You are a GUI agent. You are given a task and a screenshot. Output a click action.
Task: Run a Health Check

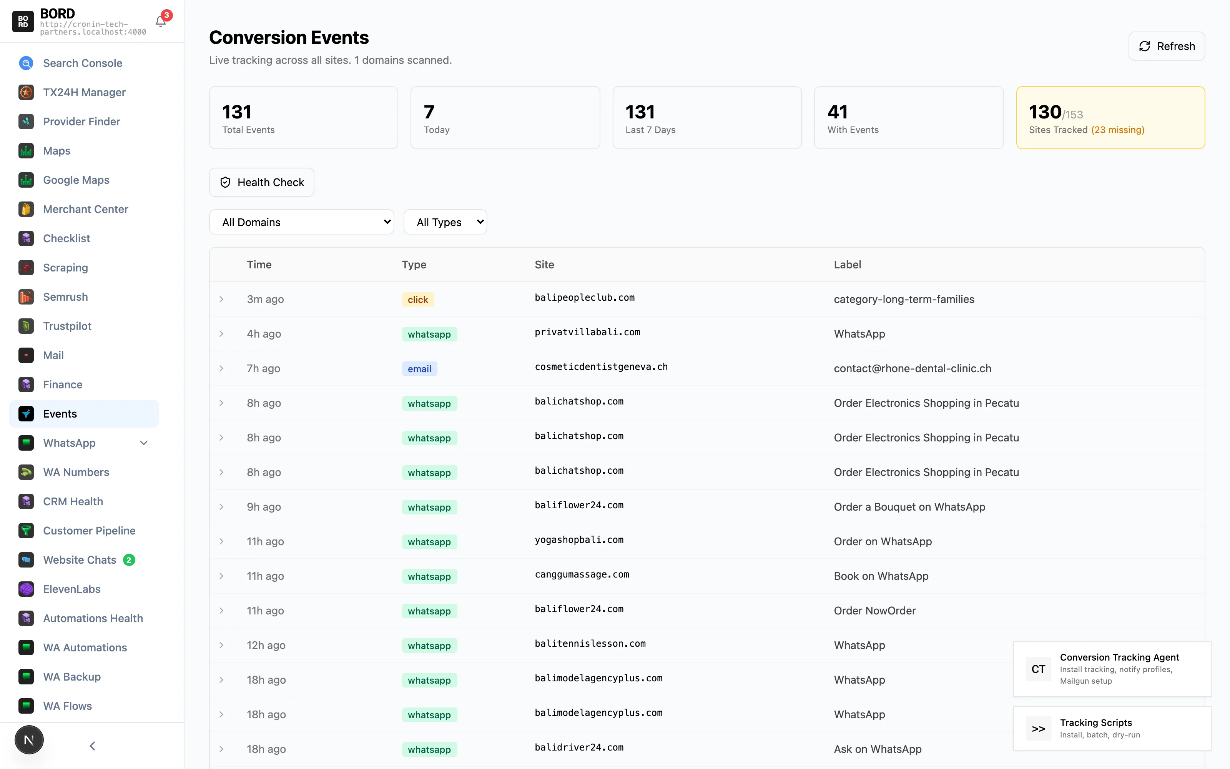pos(261,182)
